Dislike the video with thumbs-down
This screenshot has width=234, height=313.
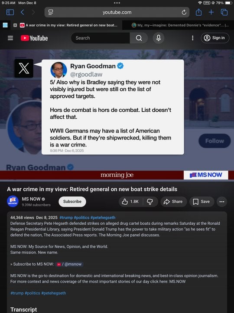tap(150, 202)
